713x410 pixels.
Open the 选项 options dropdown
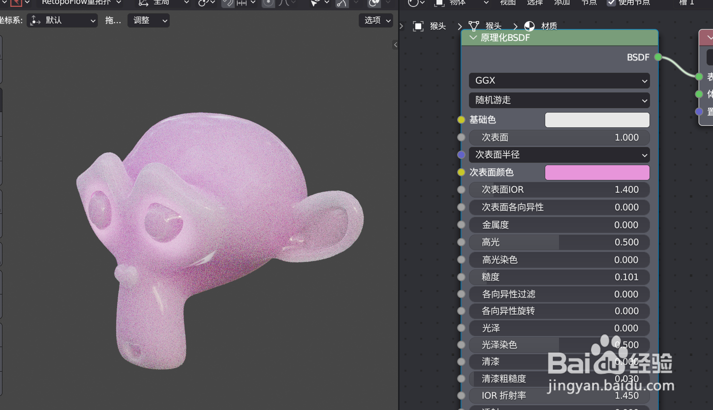[376, 21]
